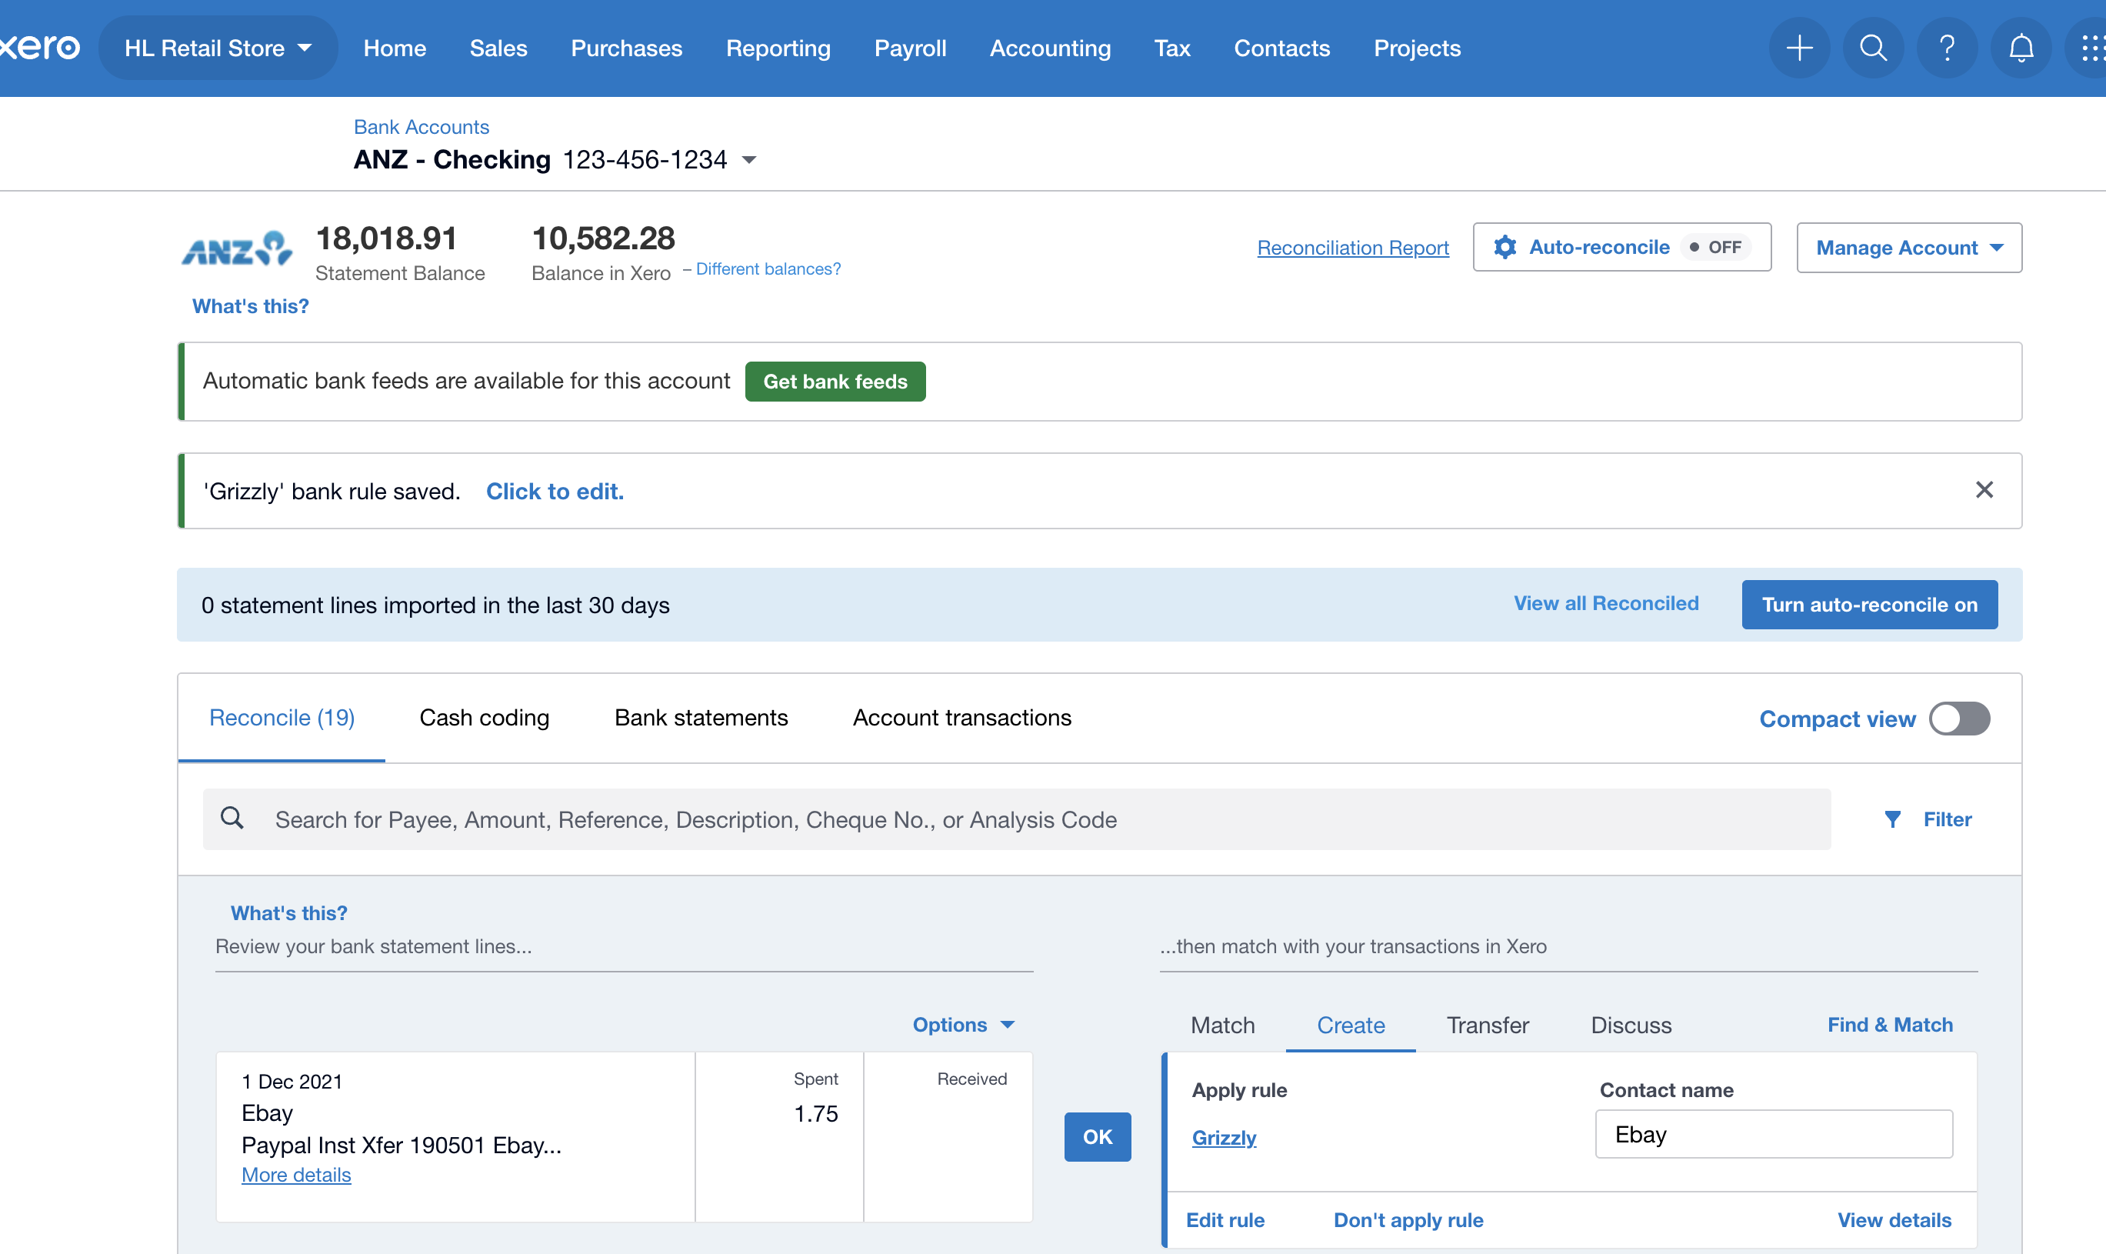Open the Grizzly rule link
The width and height of the screenshot is (2106, 1254).
[x=1223, y=1137]
